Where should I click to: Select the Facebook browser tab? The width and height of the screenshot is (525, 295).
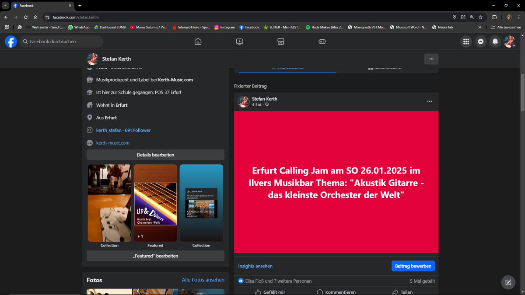coord(42,6)
